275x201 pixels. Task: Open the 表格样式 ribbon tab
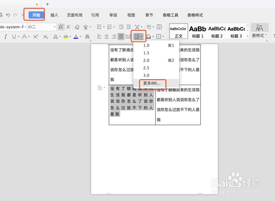[x=195, y=15]
